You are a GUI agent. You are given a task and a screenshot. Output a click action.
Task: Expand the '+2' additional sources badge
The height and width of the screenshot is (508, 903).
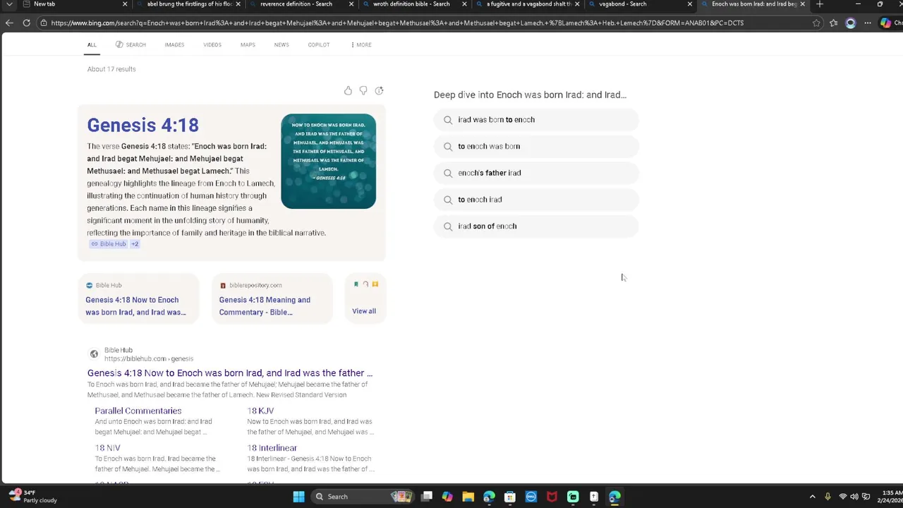pyautogui.click(x=135, y=244)
